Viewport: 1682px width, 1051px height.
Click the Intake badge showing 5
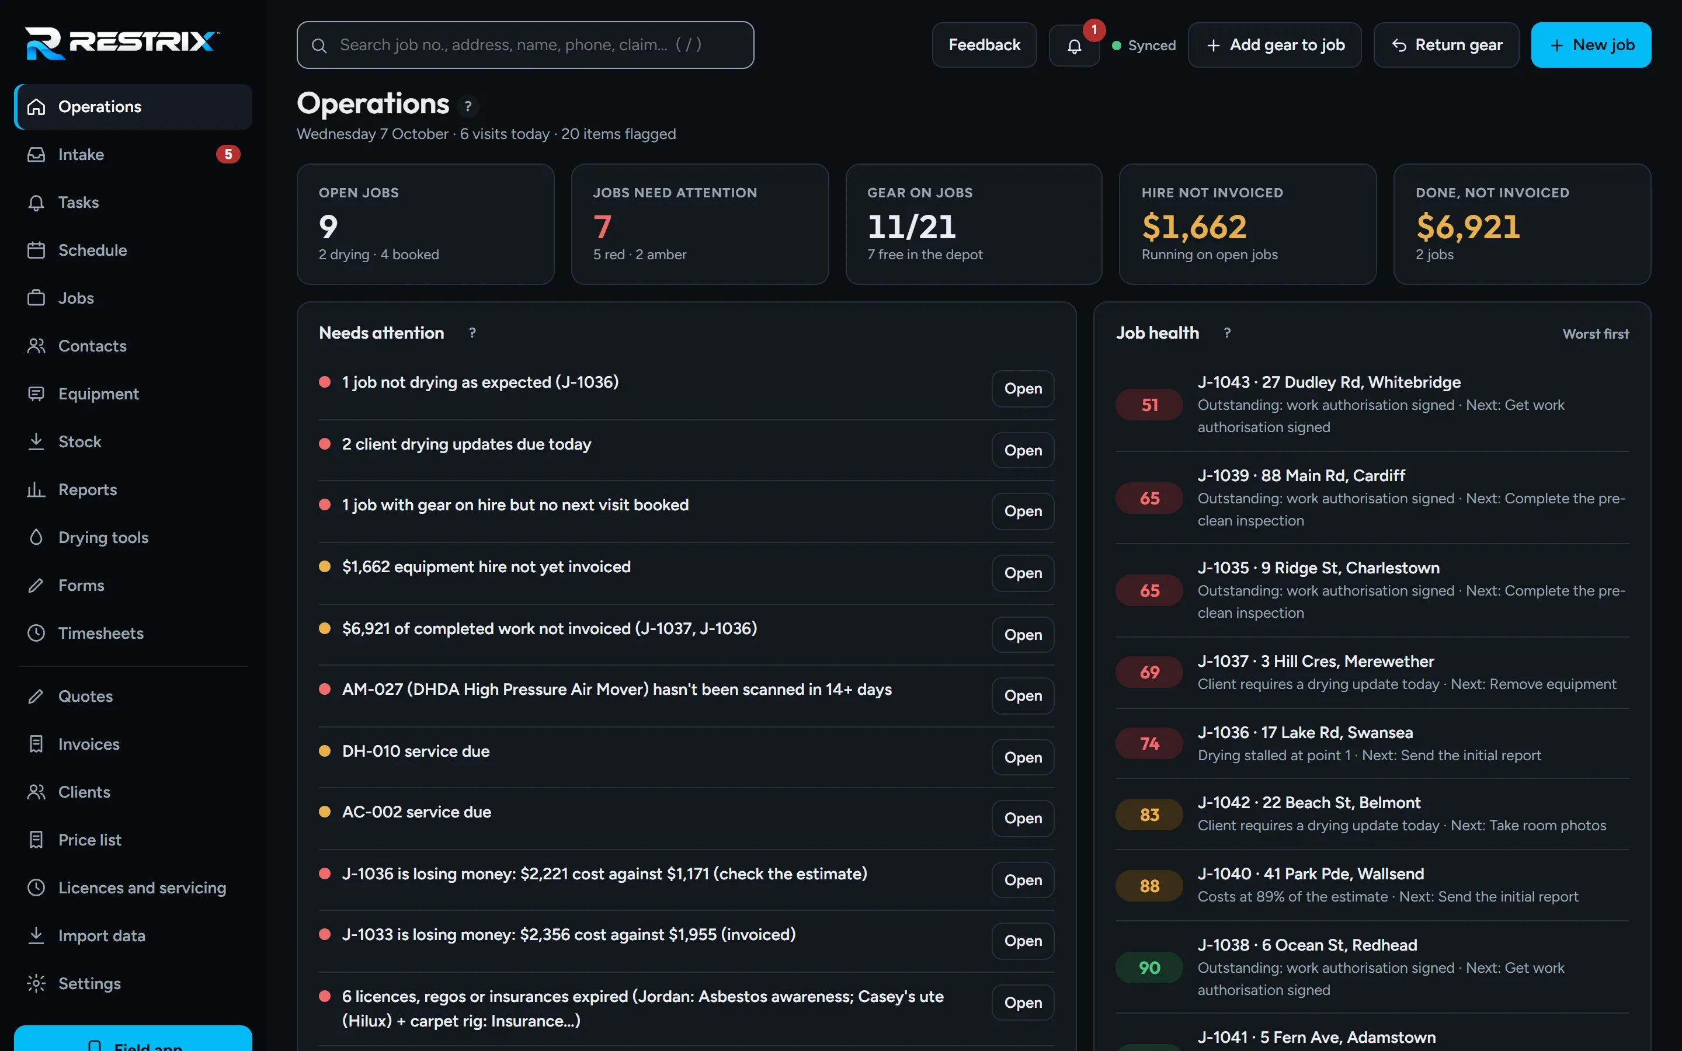click(x=228, y=154)
